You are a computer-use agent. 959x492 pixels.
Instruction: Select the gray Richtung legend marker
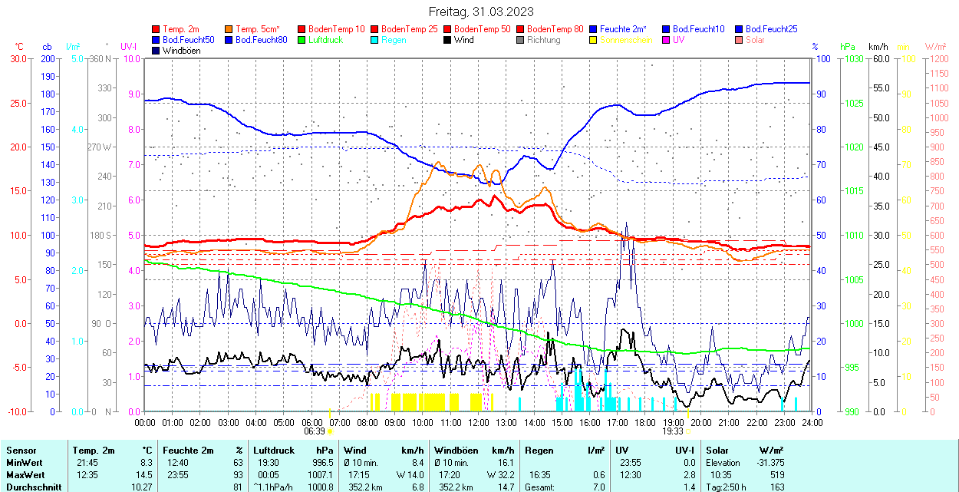tap(521, 40)
